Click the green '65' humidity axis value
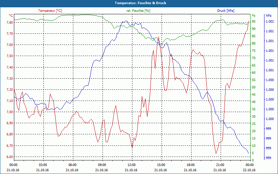The height and width of the screenshot is (174, 278). click(x=254, y=65)
